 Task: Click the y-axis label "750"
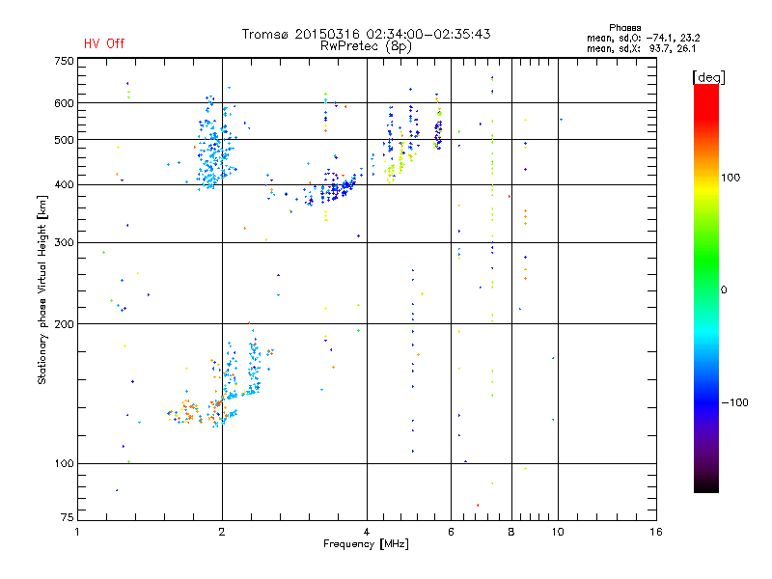click(x=64, y=61)
